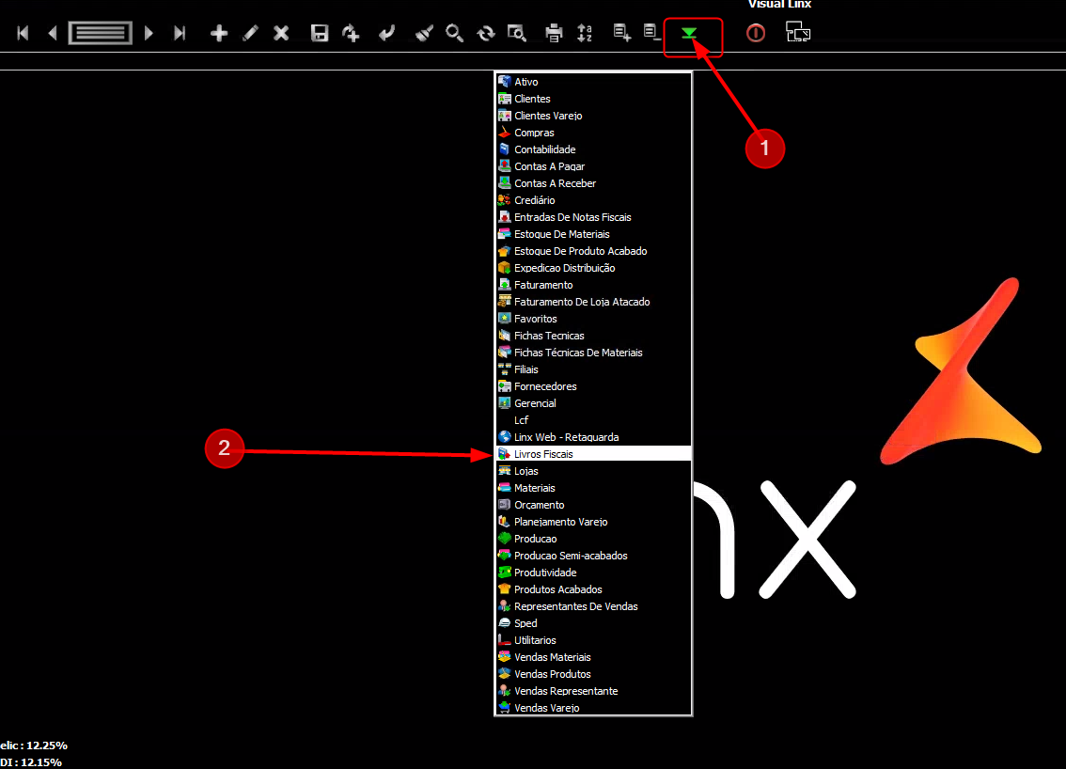Open the Utilitarios module
Viewport: 1066px width, 769px height.
coord(593,640)
